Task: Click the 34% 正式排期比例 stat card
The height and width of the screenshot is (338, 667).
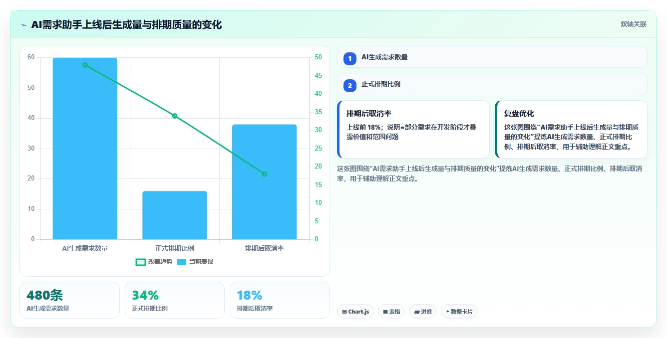Action: (x=175, y=300)
